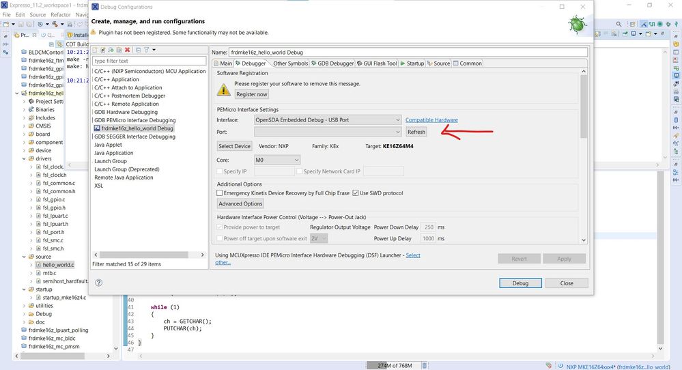682x370 pixels.
Task: Click the green chip perspective icon
Action: [660, 25]
